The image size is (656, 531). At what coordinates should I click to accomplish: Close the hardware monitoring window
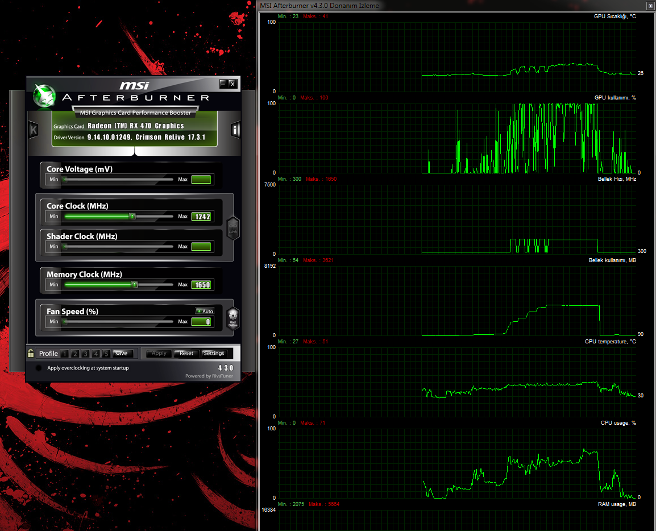pos(650,6)
